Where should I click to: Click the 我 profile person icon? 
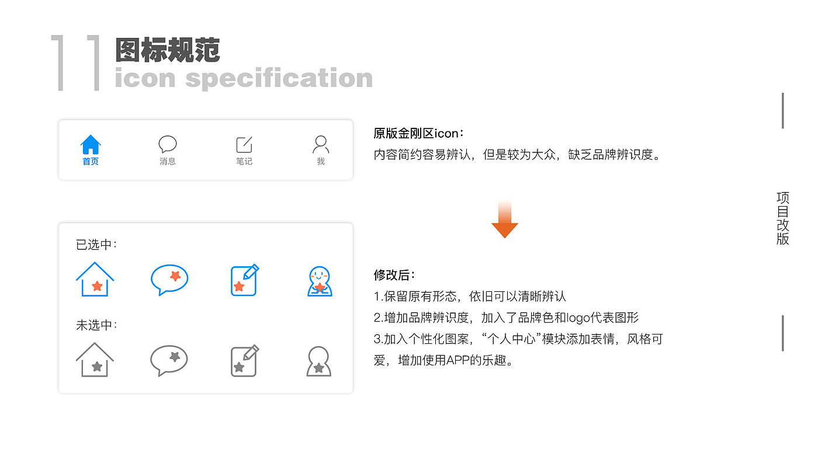(321, 144)
